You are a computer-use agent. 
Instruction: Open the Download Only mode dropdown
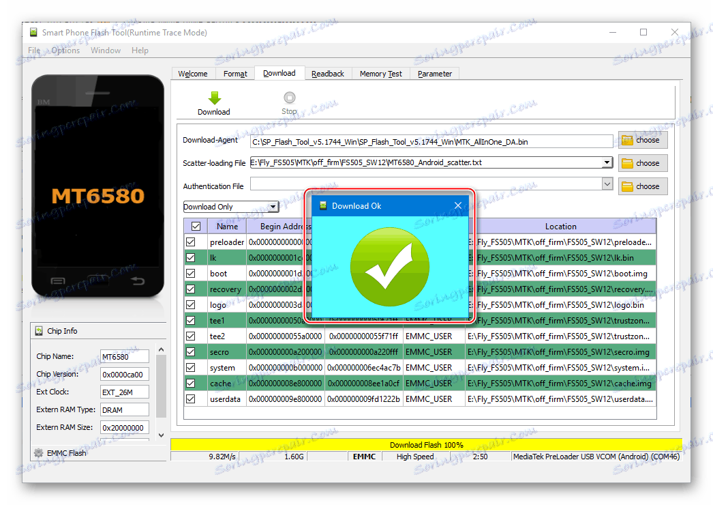(x=230, y=207)
